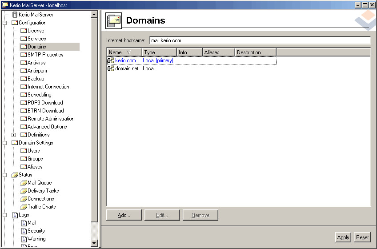Open Remote Administration settings
377x249 pixels.
pyautogui.click(x=51, y=119)
